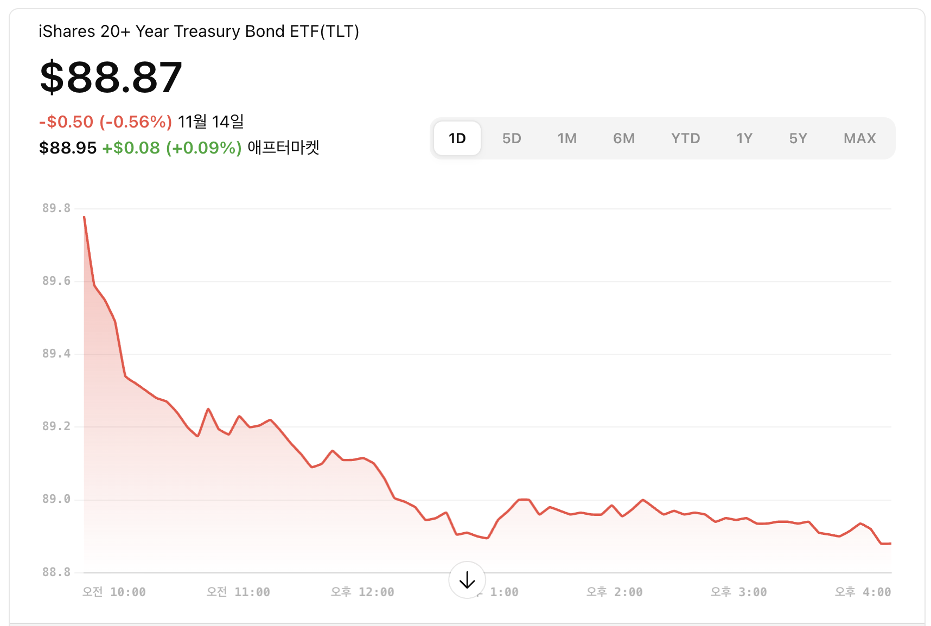Image resolution: width=931 pixels, height=626 pixels.
Task: Click the 오후 3:00 time axis label
Action: [738, 592]
